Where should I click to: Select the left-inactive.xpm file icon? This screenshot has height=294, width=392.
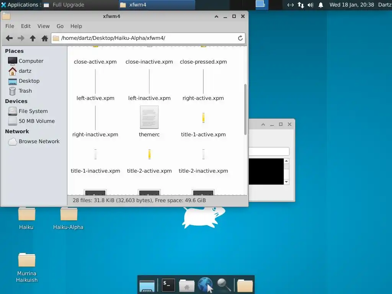coord(149,82)
